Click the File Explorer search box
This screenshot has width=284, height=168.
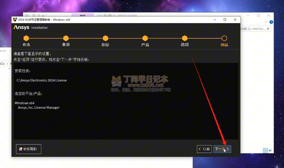click(255, 29)
